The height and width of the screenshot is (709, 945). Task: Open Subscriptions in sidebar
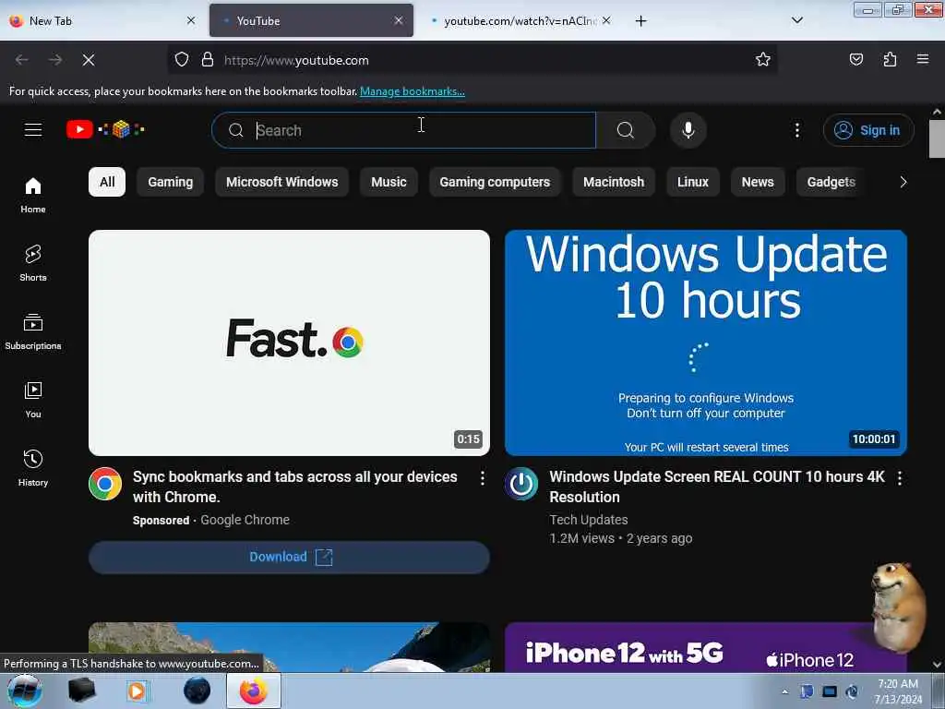tap(33, 331)
